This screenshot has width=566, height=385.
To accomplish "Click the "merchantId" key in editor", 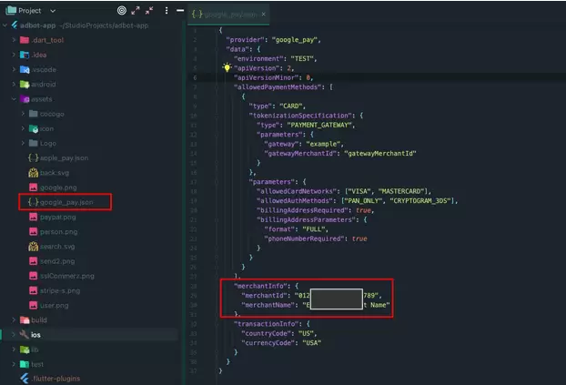I will (x=264, y=296).
